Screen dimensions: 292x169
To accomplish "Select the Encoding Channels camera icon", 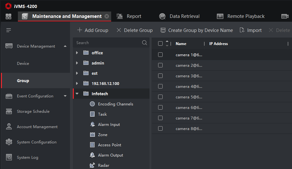I will point(92,104).
